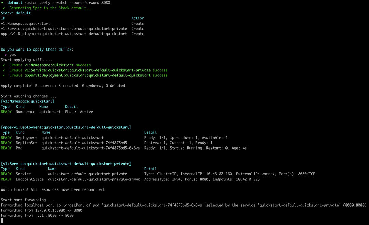Click 'Generating Spec in the Stack default...' line
Viewport: 369px width, 225px height.
51,8
